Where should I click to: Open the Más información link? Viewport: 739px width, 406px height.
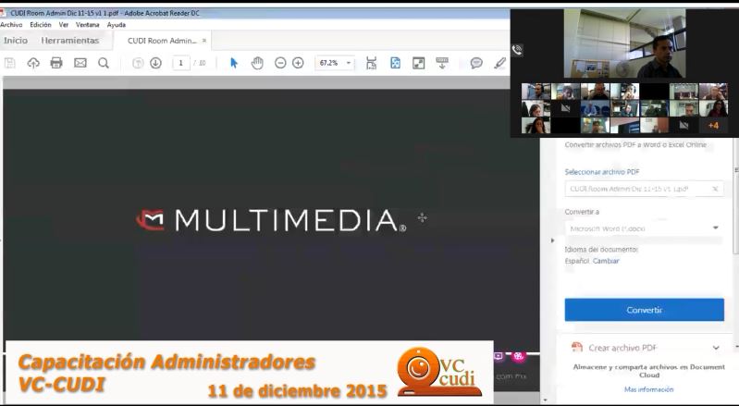tap(649, 389)
